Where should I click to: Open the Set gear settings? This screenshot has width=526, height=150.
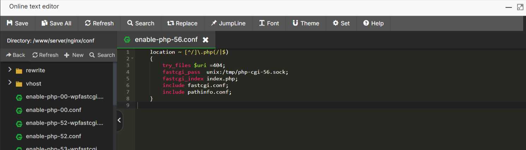click(341, 23)
